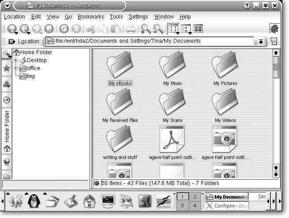Click the Zoom In magnifier icon

(x=145, y=29)
